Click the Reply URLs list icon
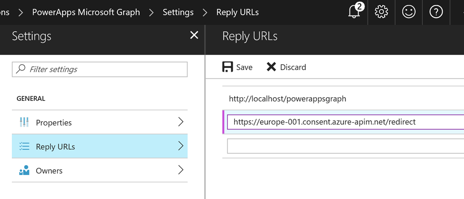Screen dimensions: 464x199 click(24, 146)
